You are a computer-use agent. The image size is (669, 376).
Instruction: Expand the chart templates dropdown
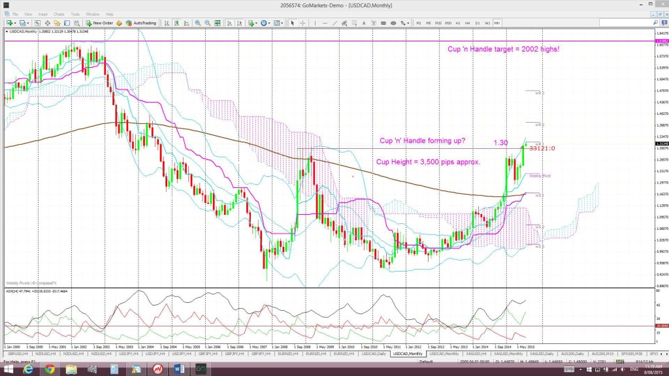282,23
